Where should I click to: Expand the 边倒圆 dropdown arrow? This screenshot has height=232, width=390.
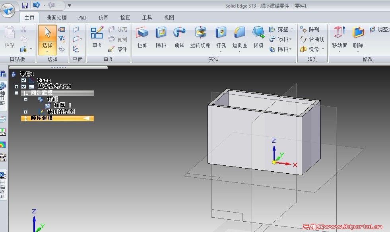239,52
